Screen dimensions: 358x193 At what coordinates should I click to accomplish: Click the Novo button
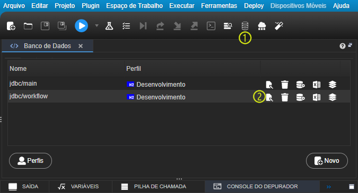tap(327, 161)
